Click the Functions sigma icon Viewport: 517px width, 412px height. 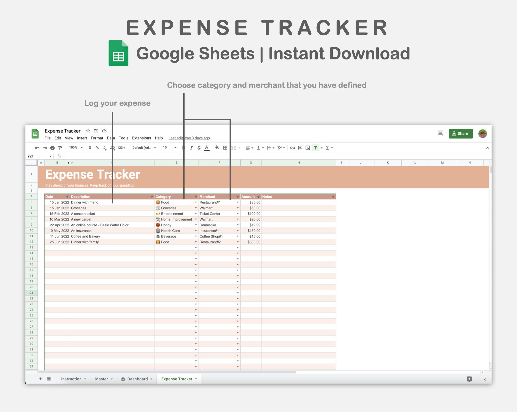[x=327, y=148]
